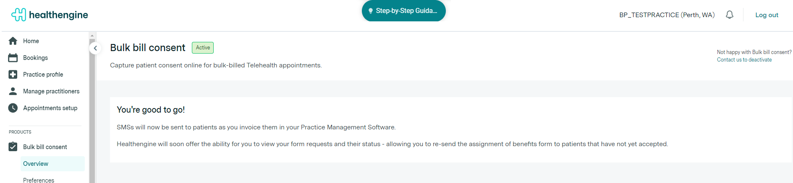This screenshot has height=183, width=793.
Task: Collapse the sidebar using the chevron
Action: (95, 48)
